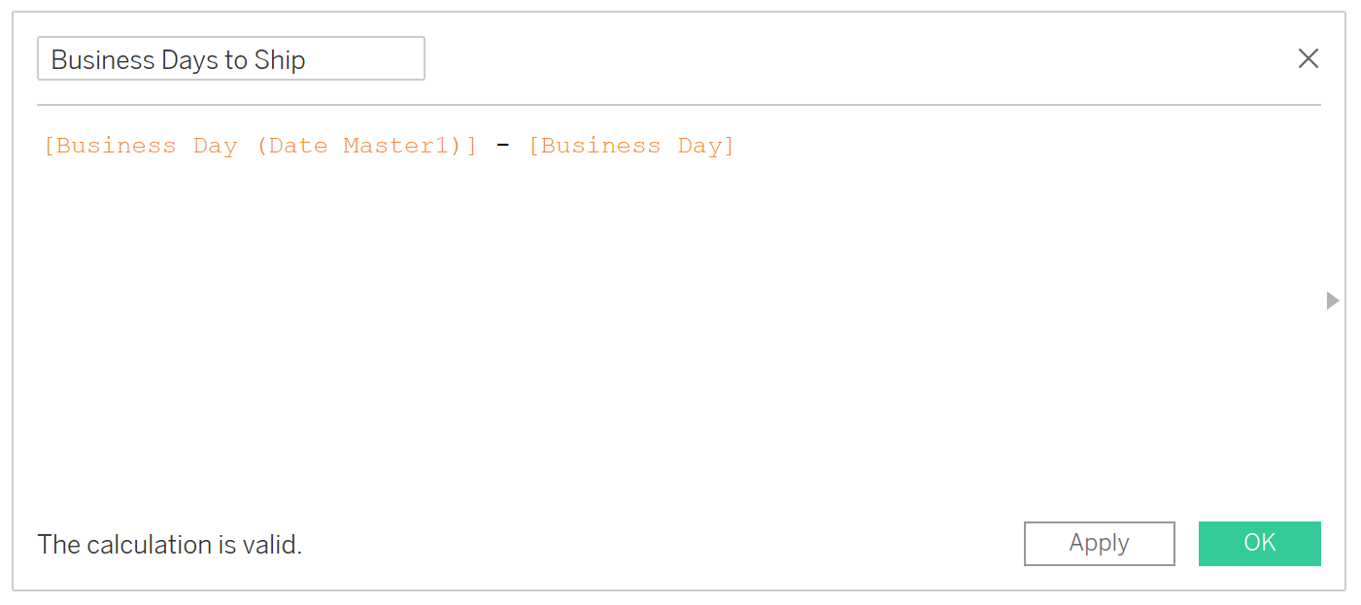Close the calculation editor with X icon

[x=1308, y=58]
